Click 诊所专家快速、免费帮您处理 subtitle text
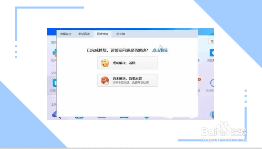The width and height of the screenshot is (262, 149). click(x=130, y=82)
